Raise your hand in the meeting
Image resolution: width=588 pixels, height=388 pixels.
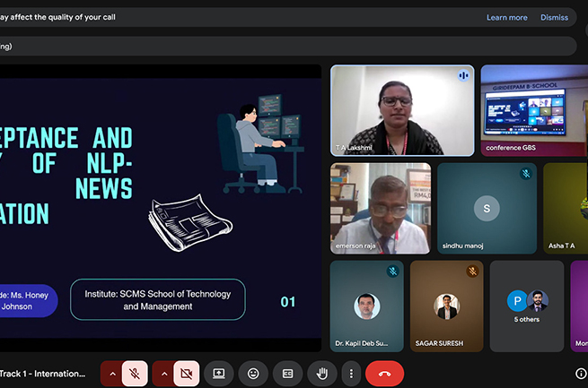[x=322, y=373]
